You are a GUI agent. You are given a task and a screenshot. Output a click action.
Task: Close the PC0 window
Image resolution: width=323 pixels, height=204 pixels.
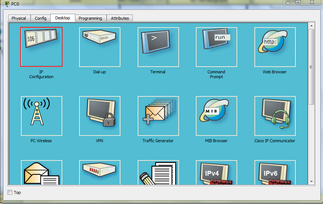pos(312,3)
